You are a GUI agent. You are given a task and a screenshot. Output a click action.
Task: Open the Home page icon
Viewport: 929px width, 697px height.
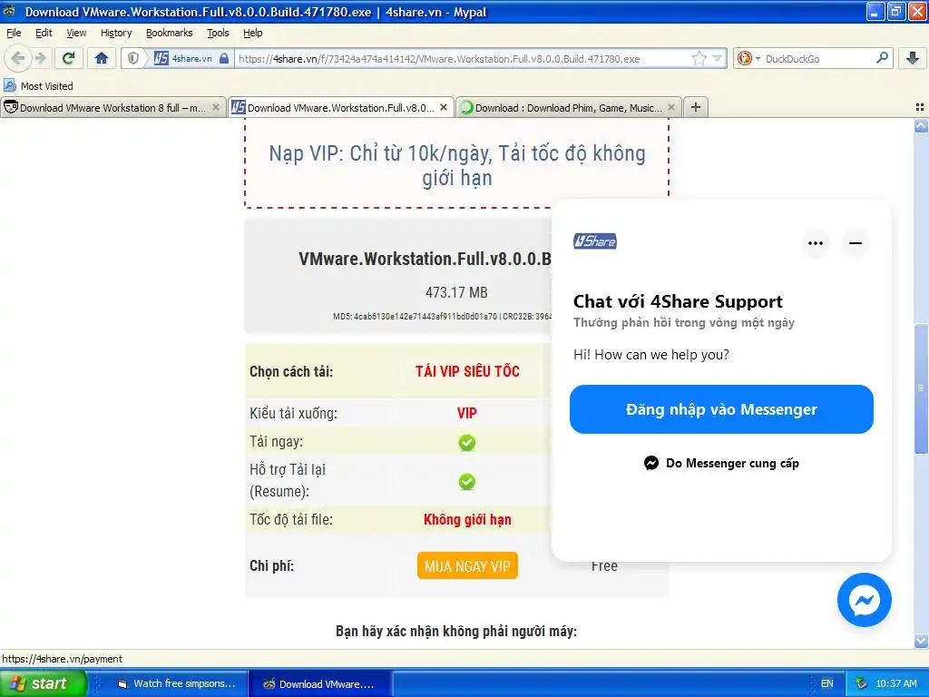(x=102, y=58)
